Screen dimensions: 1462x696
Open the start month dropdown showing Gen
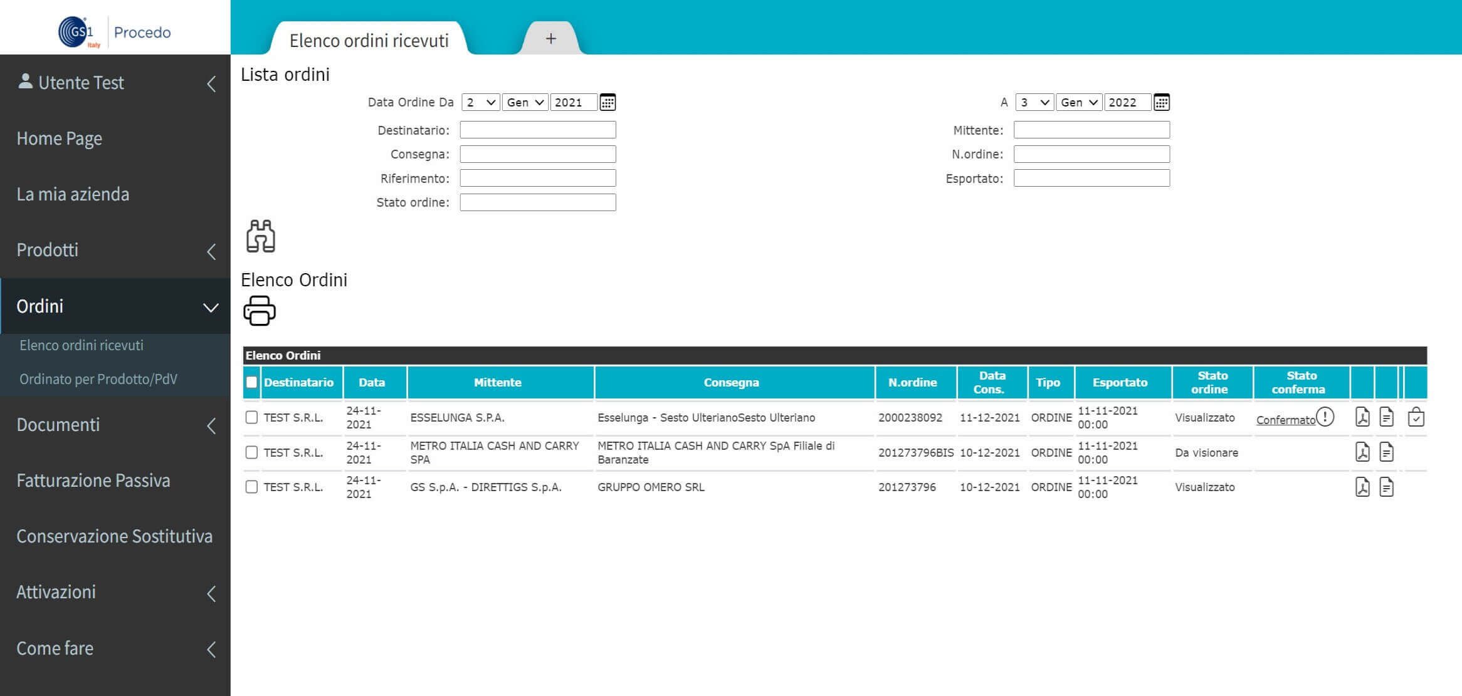525,102
